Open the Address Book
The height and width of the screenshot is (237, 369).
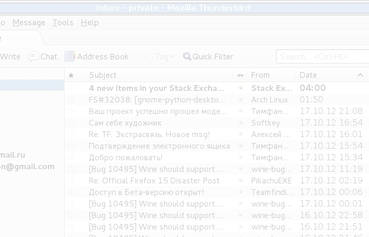[97, 57]
